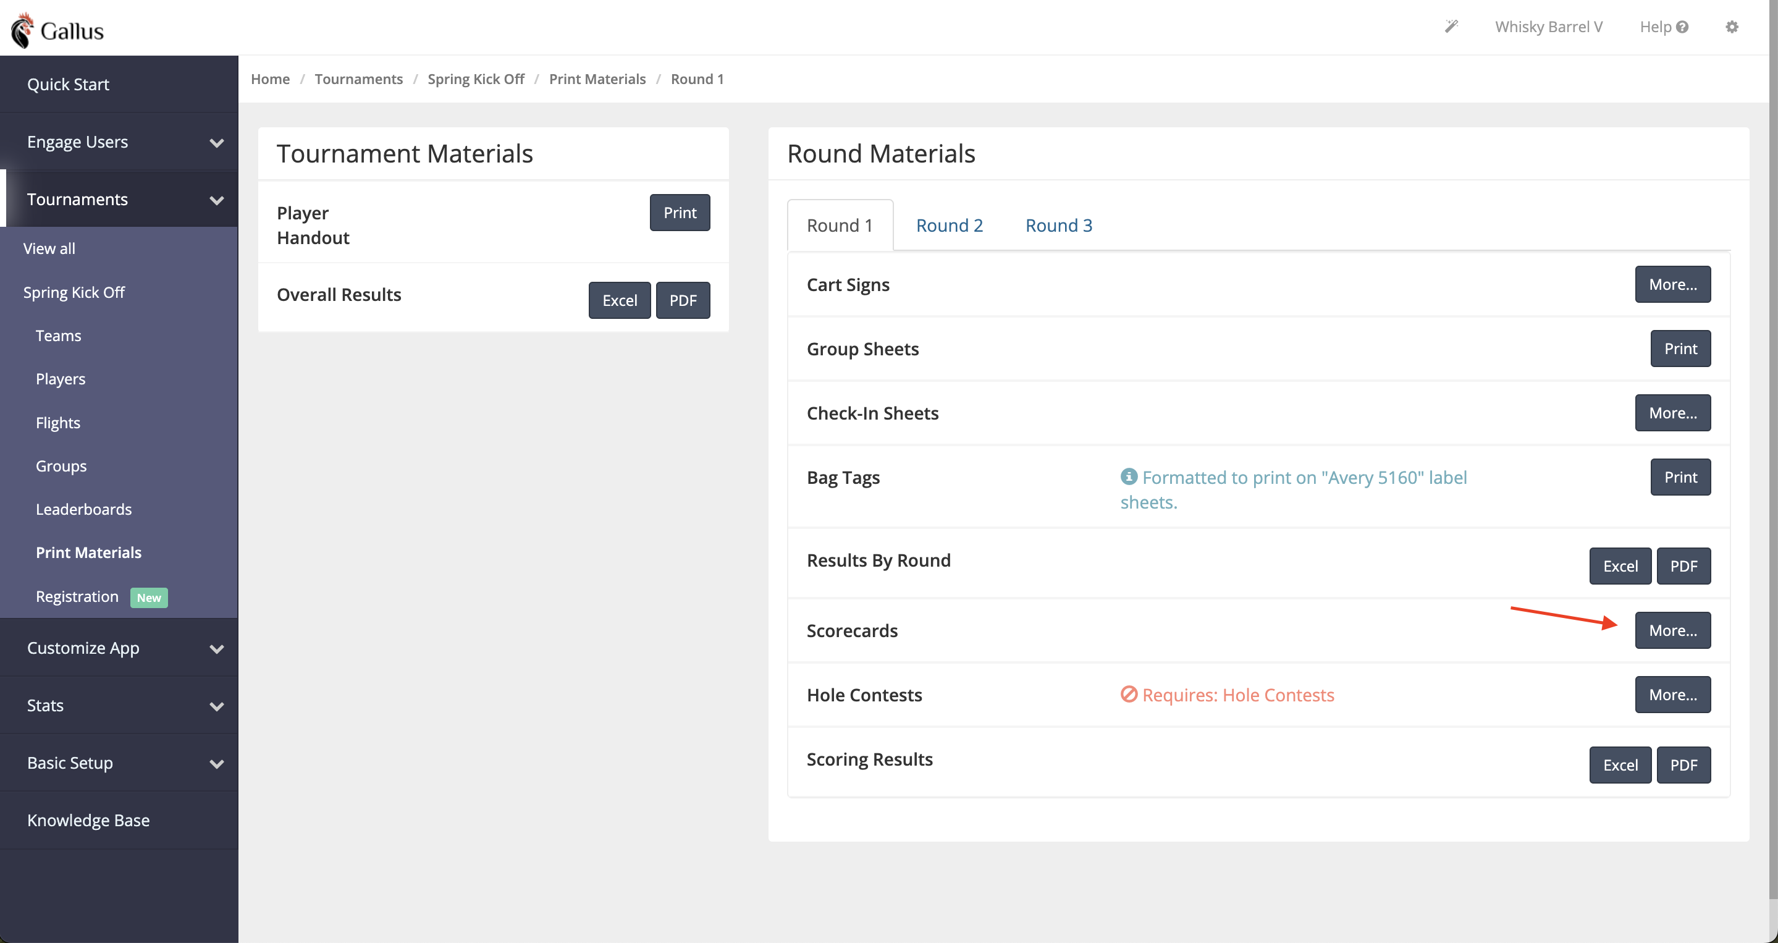Screen dimensions: 1778x943
Task: Click the Round 1 breadcrumb
Action: pyautogui.click(x=697, y=78)
